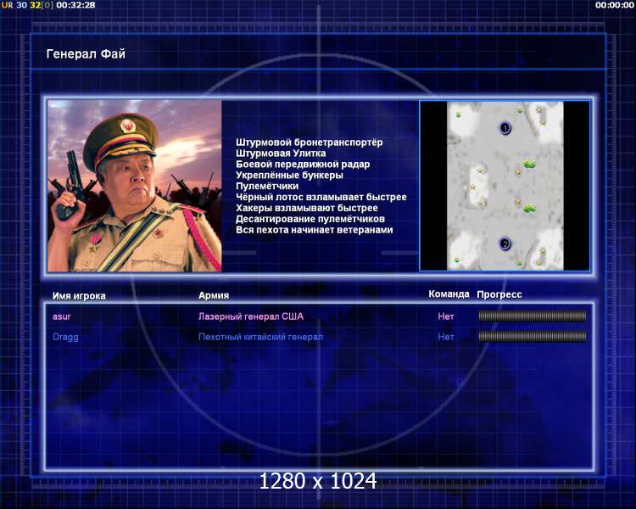The height and width of the screenshot is (509, 636).
Task: Click the 'Команда' column header
Action: pyautogui.click(x=449, y=294)
